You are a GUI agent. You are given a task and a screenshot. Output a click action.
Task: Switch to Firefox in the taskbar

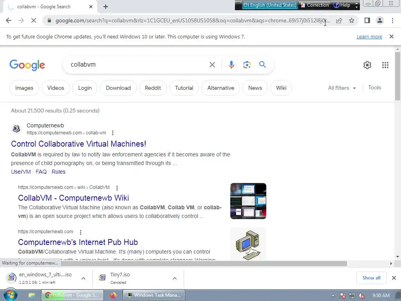[113, 295]
